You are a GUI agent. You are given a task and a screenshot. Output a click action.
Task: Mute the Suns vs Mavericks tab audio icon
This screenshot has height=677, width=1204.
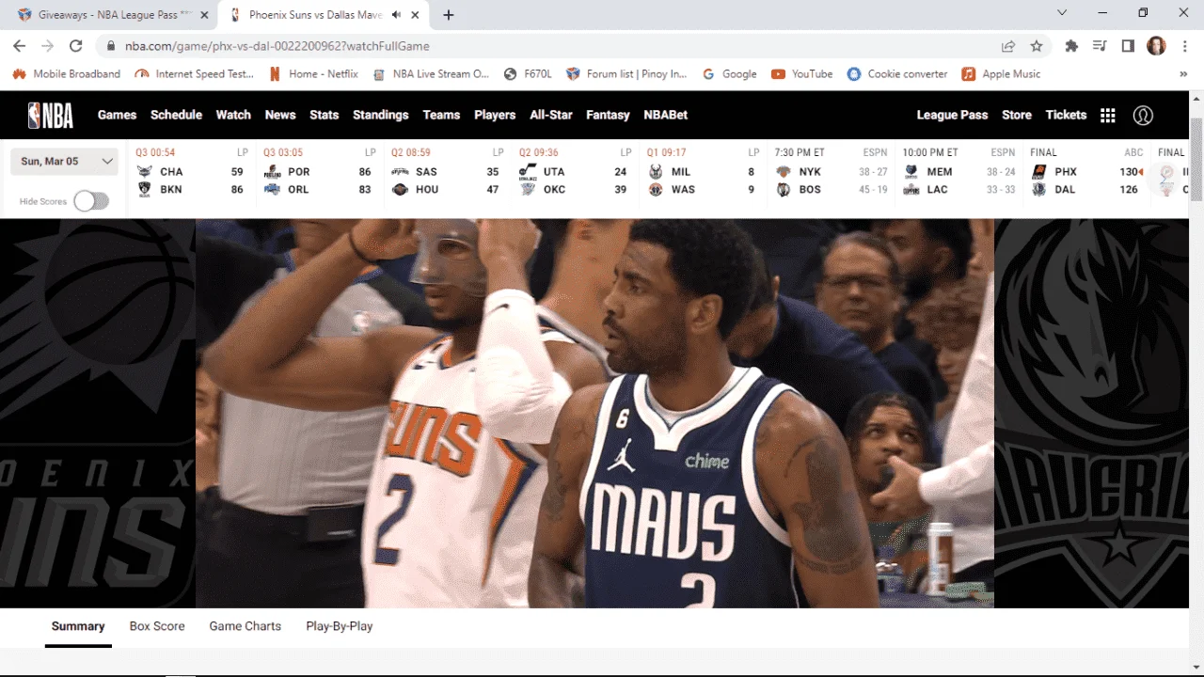tap(398, 15)
